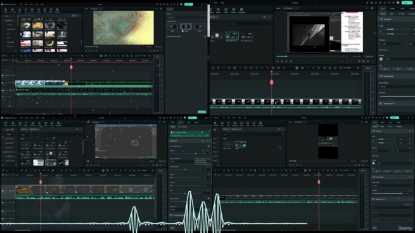The width and height of the screenshot is (415, 233).
Task: Adjust Volume slider in bottom-left audio panel
Action: (185, 153)
